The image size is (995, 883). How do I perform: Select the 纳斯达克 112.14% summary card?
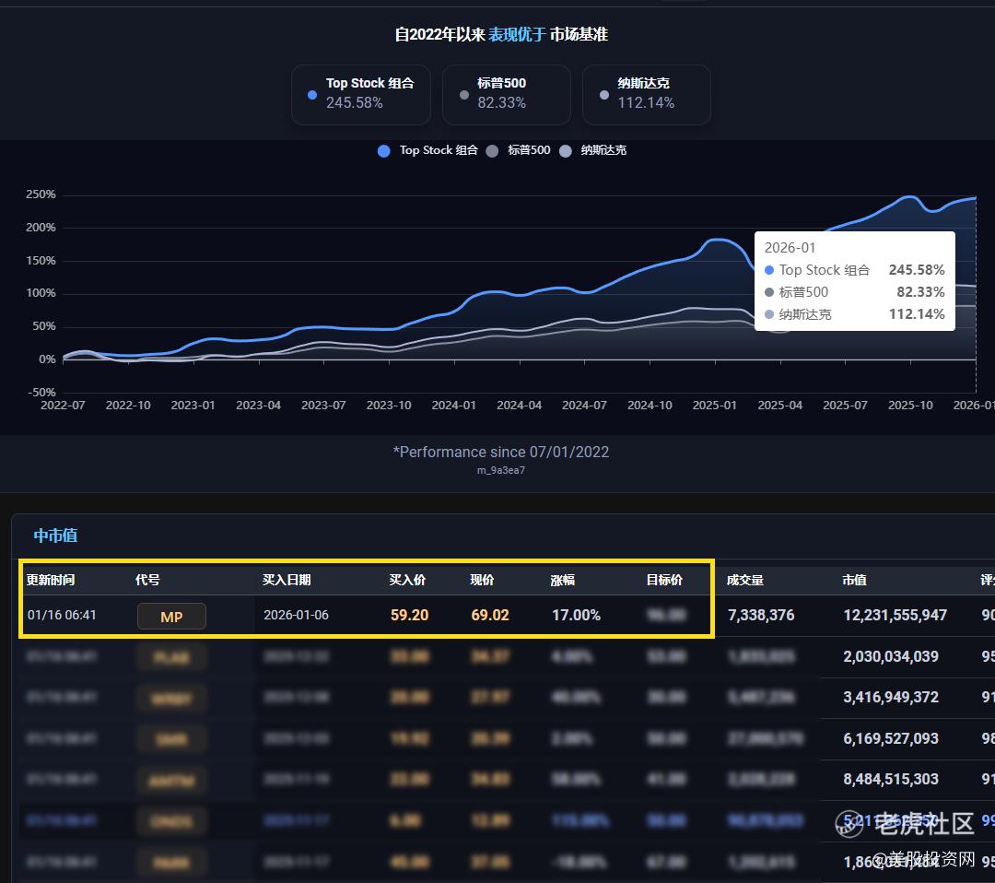click(x=646, y=94)
